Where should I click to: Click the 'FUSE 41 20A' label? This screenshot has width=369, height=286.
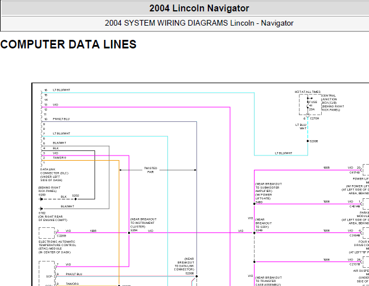313,106
